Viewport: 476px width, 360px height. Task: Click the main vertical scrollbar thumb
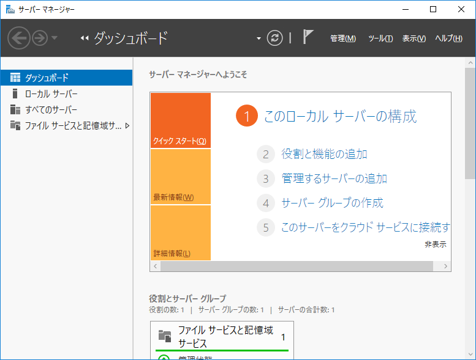(x=470, y=123)
